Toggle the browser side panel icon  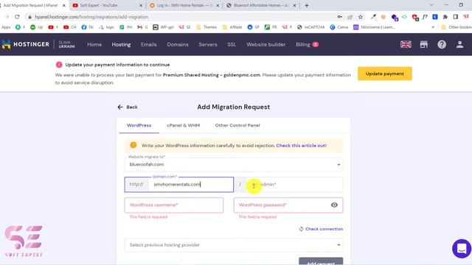(x=456, y=17)
